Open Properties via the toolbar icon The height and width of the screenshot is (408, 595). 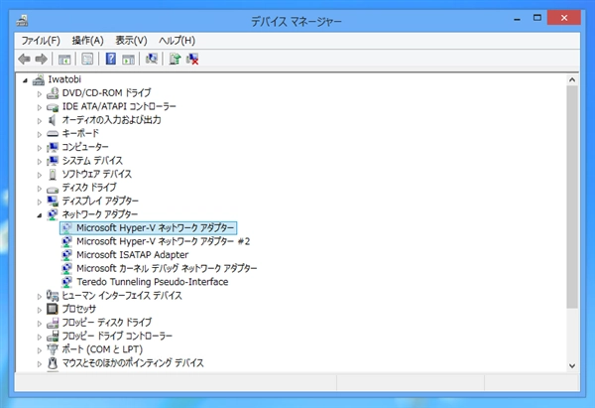tap(87, 59)
